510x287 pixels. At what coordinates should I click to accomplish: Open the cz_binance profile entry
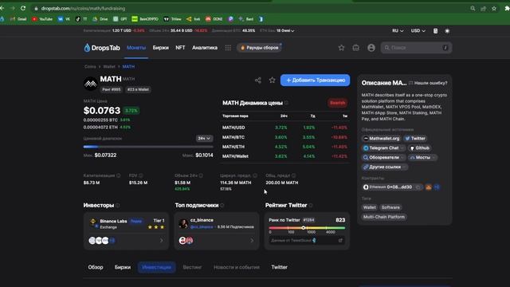(217, 223)
